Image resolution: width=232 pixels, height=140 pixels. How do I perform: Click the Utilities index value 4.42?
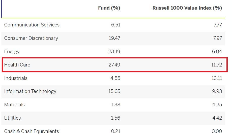click(x=217, y=118)
